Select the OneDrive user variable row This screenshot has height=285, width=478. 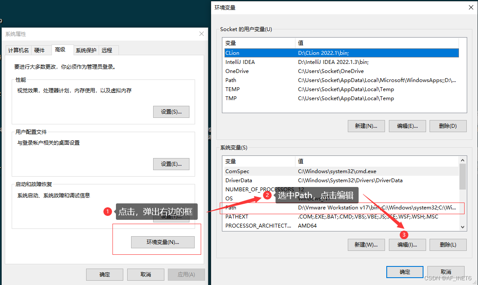(x=341, y=71)
